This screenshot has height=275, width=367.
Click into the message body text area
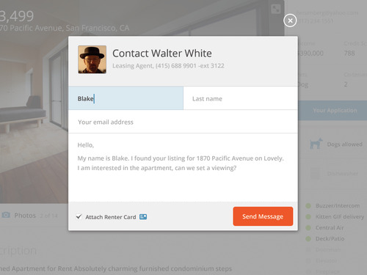[183, 167]
